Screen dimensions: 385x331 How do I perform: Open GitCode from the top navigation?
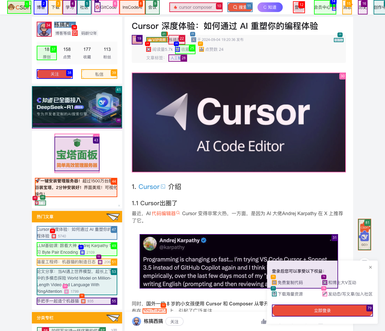(x=106, y=7)
